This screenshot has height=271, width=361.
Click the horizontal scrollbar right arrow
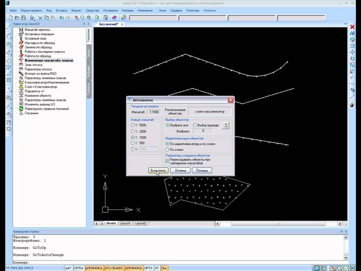click(340, 224)
